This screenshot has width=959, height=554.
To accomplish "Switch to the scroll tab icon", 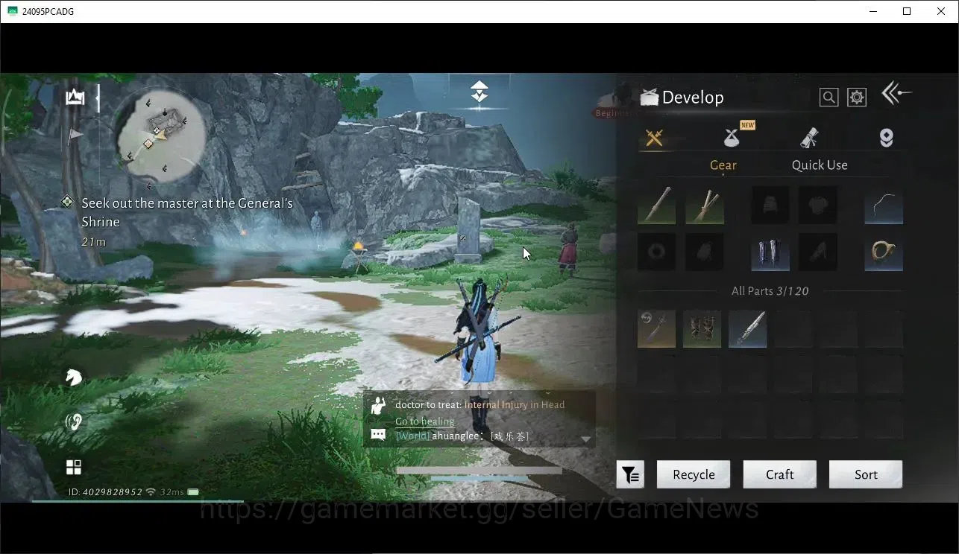I will click(x=809, y=138).
